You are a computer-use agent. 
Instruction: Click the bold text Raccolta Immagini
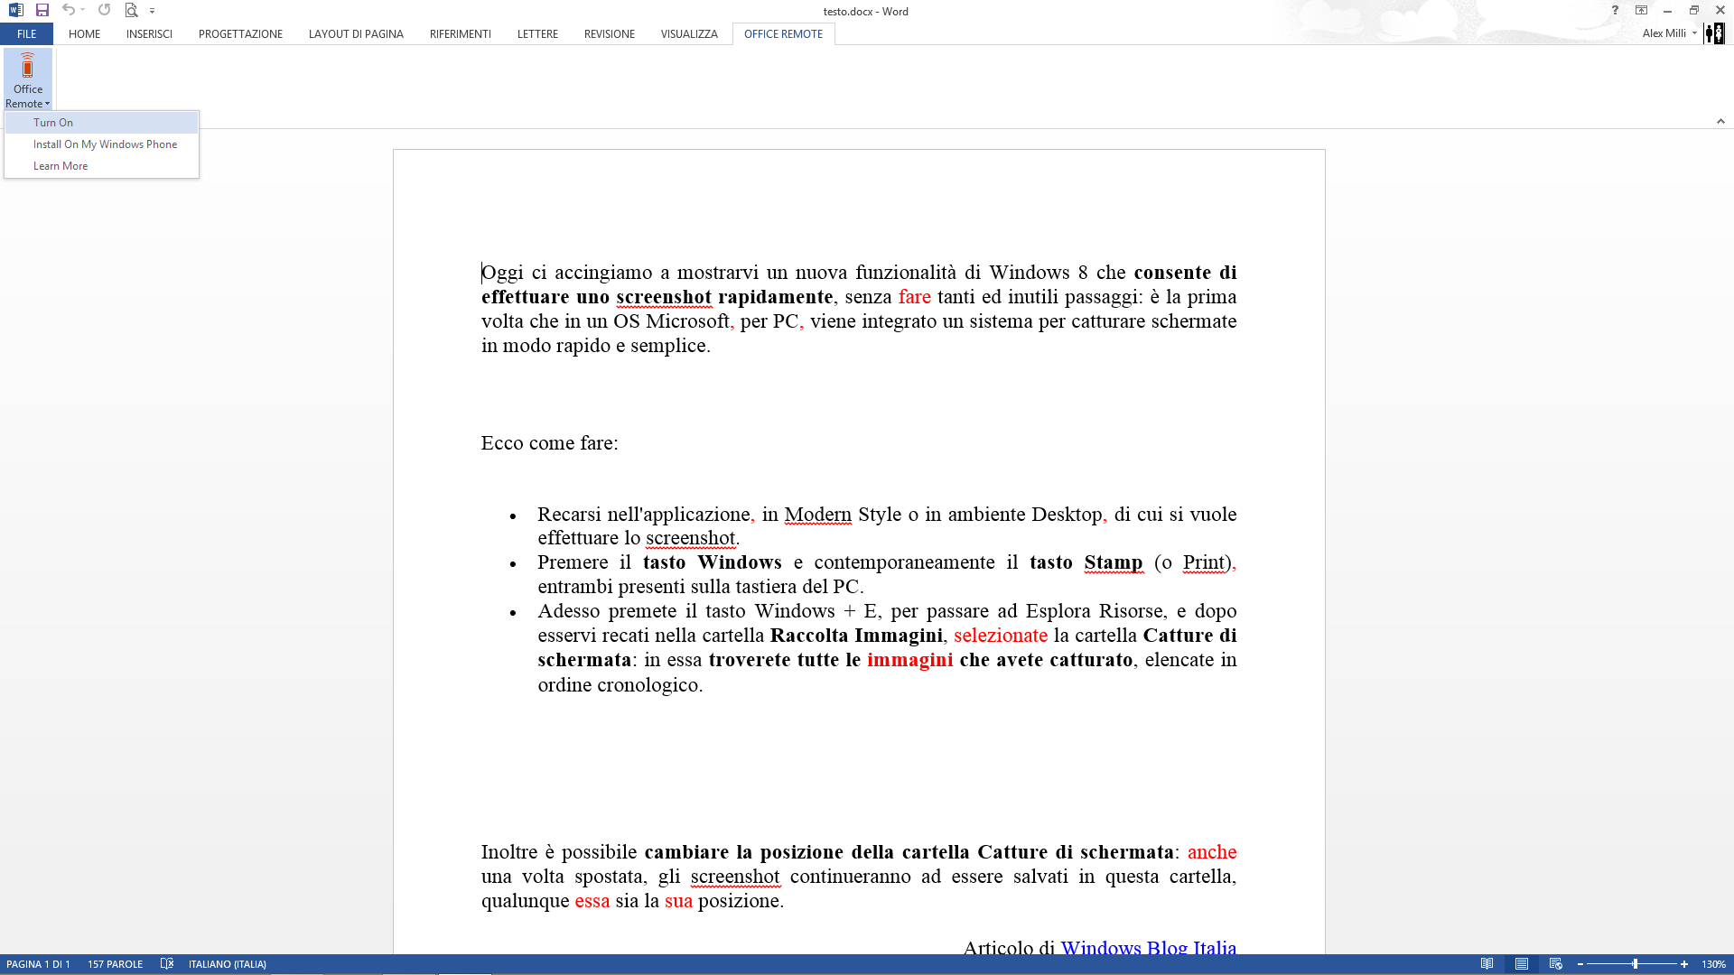point(856,636)
